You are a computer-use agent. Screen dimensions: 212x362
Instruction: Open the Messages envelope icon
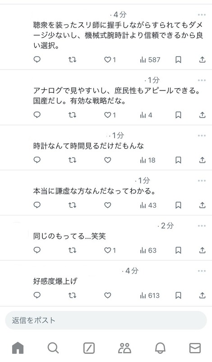click(x=195, y=348)
